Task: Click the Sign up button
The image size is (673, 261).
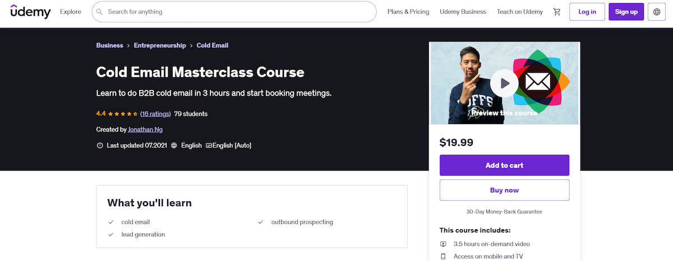Action: 626,12
